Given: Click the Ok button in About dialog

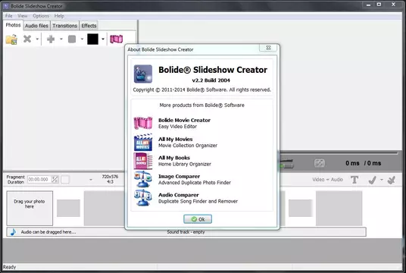Looking at the screenshot, I should [x=198, y=219].
